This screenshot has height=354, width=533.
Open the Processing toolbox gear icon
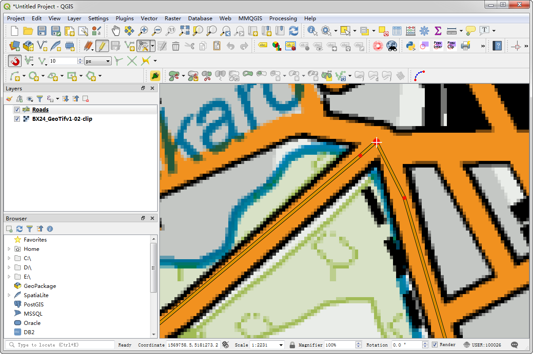click(424, 31)
